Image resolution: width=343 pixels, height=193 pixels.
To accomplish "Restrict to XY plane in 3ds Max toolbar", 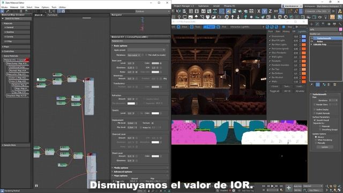I will 276,11.
